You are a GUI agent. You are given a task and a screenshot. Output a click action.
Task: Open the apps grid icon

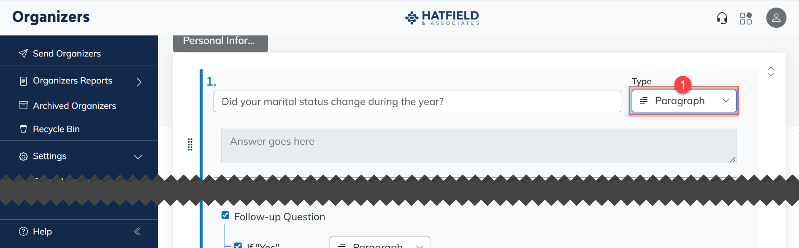pyautogui.click(x=746, y=18)
